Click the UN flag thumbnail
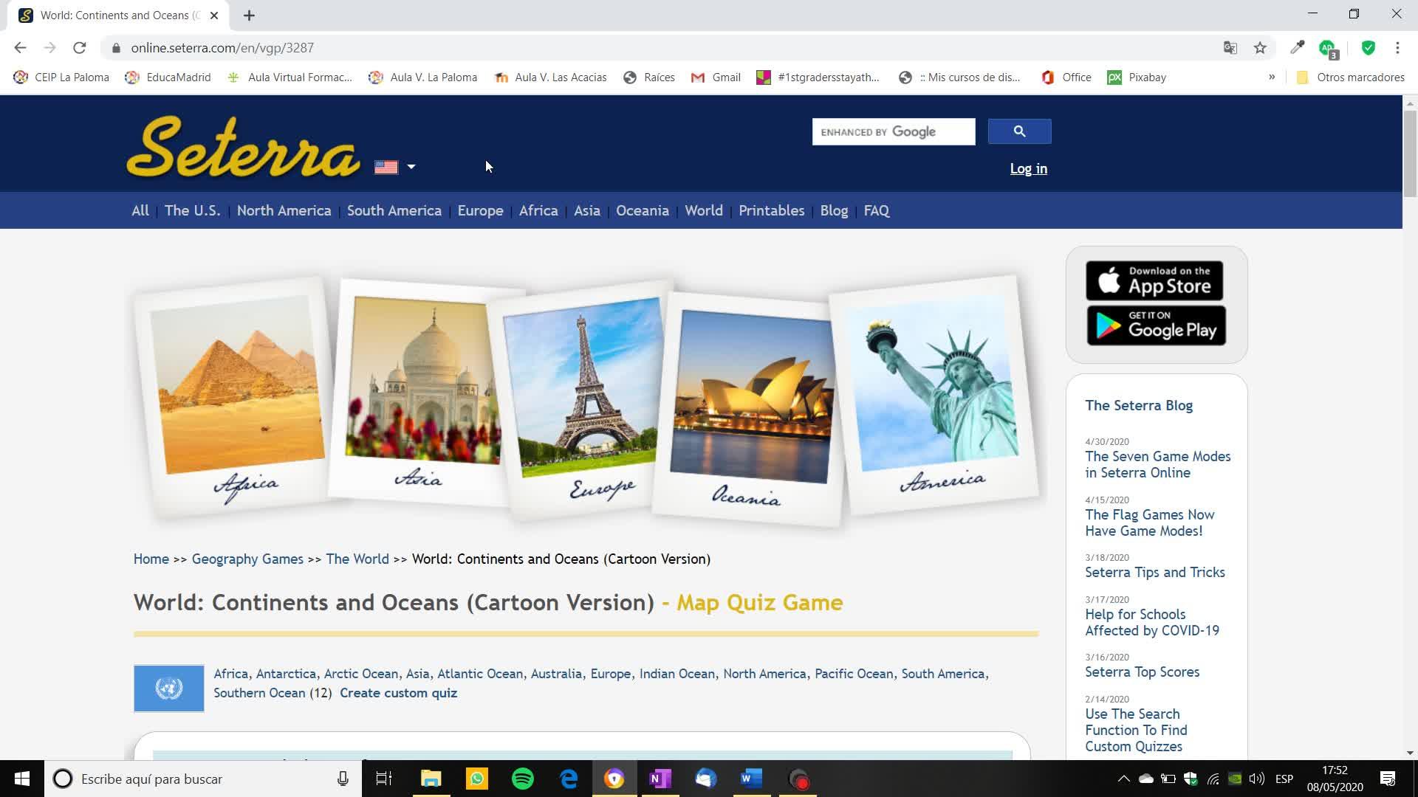Image resolution: width=1418 pixels, height=797 pixels. click(169, 689)
